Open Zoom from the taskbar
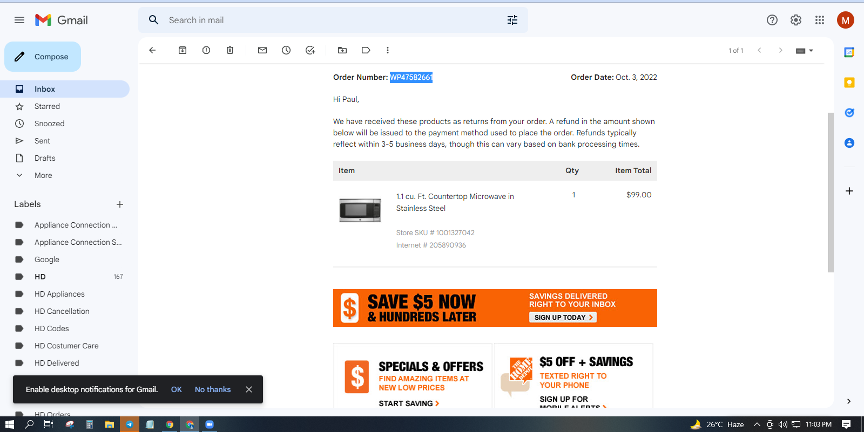The width and height of the screenshot is (864, 432). [210, 424]
